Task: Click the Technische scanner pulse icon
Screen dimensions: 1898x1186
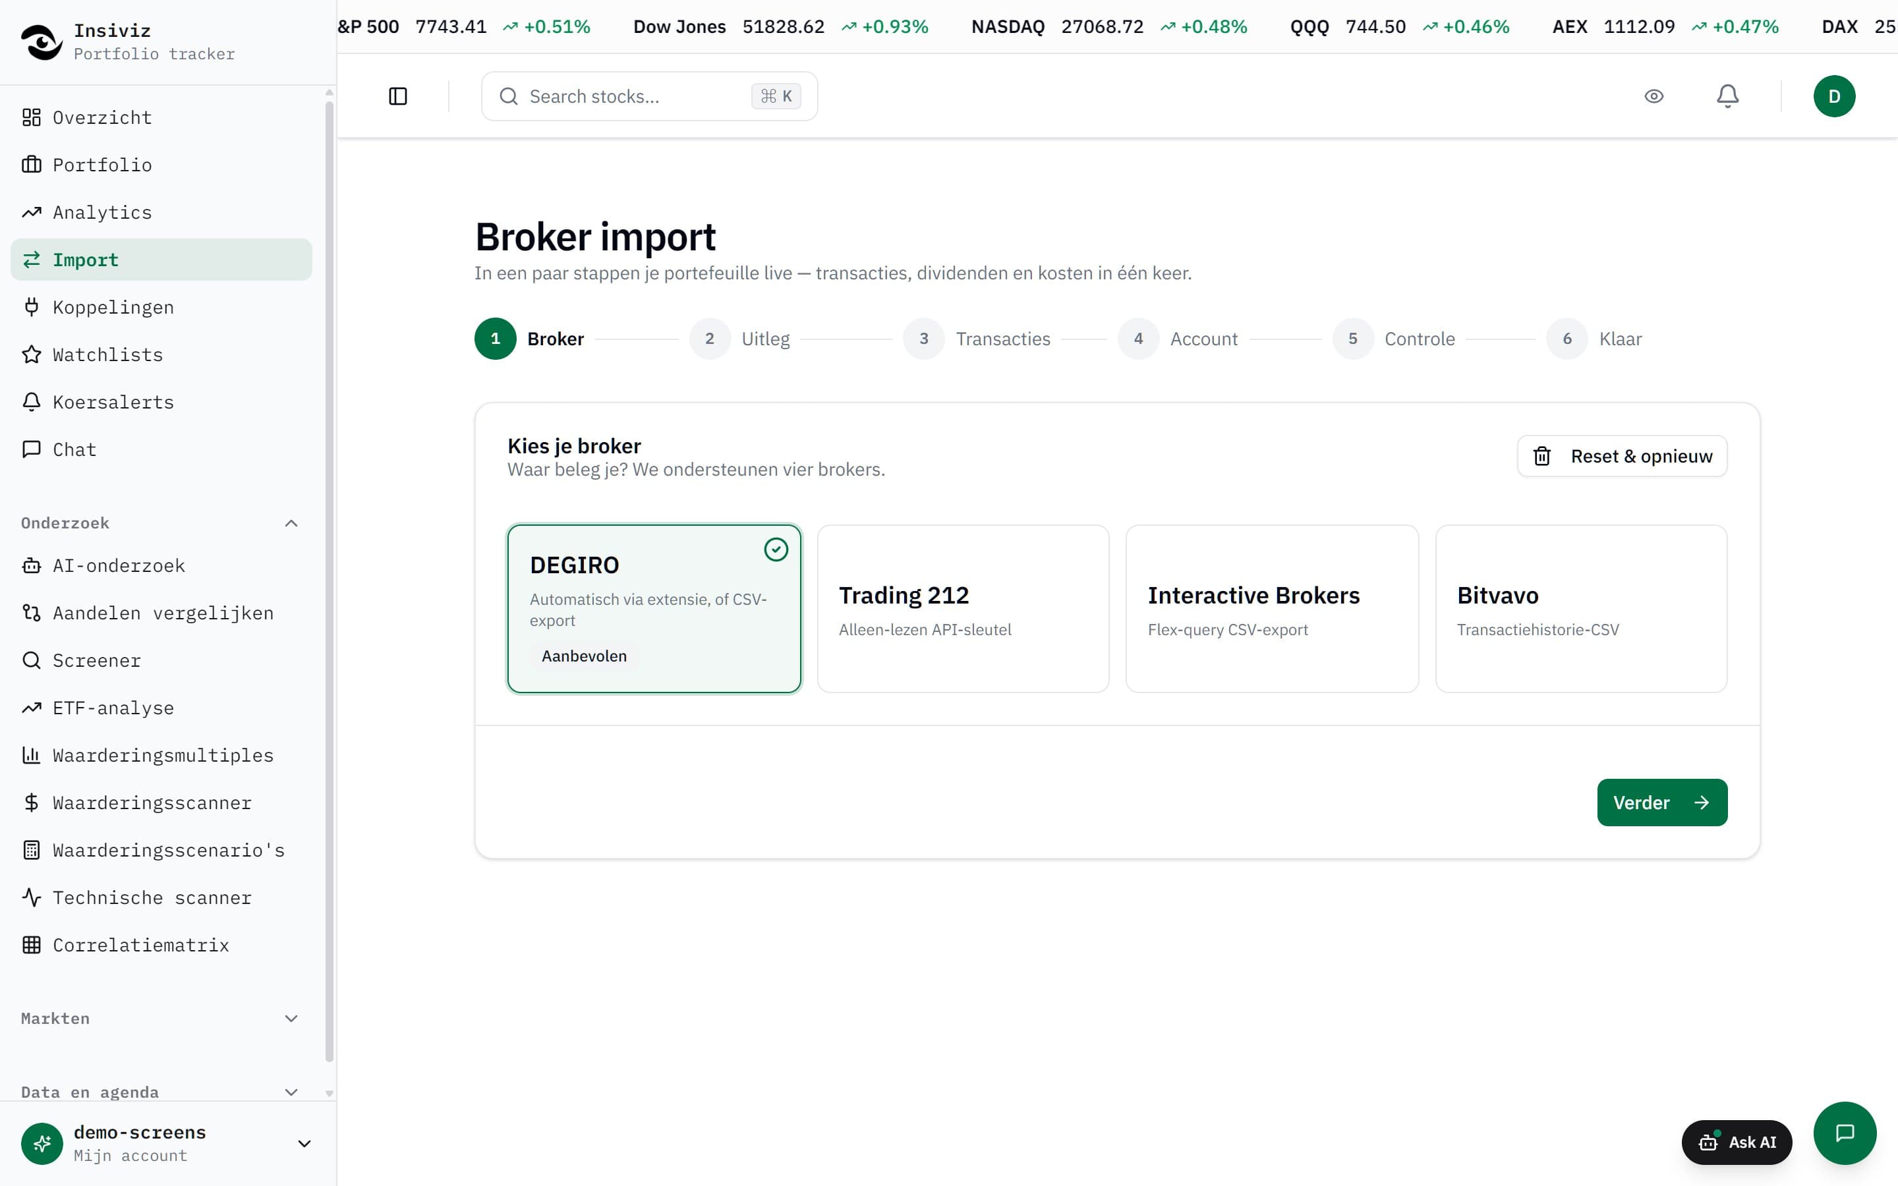Action: pyautogui.click(x=32, y=898)
